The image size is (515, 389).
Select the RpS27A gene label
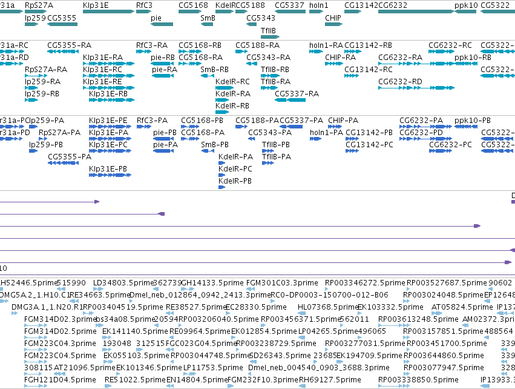[x=39, y=5]
